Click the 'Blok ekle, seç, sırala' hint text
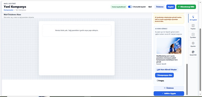Image resolution: width=202 pixels, height=97 pixels. click(19, 17)
